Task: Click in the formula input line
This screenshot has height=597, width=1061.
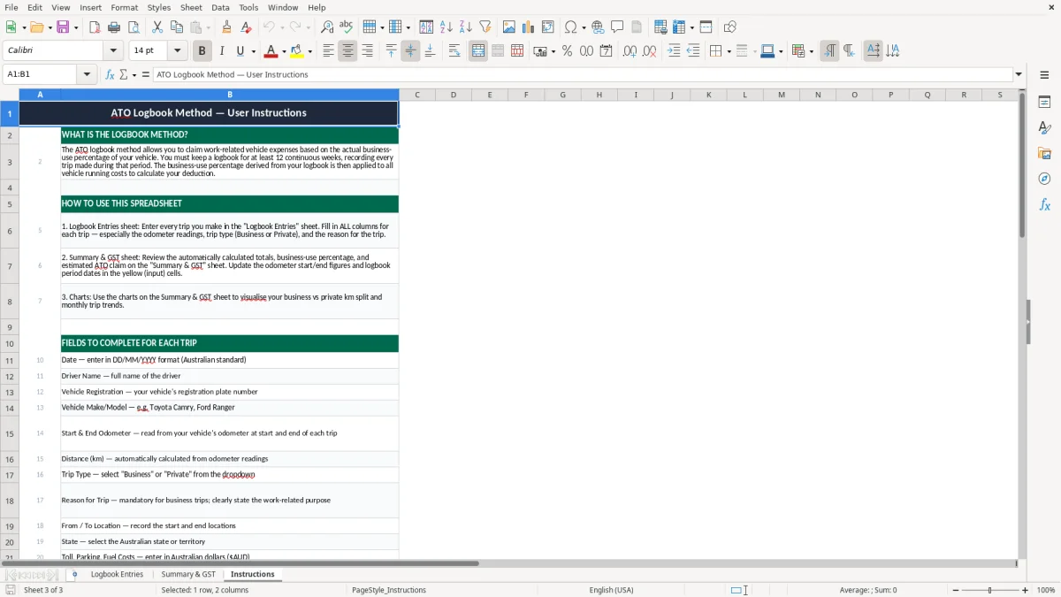Action: point(583,74)
